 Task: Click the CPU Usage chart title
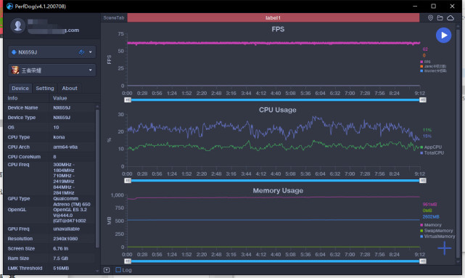point(278,110)
